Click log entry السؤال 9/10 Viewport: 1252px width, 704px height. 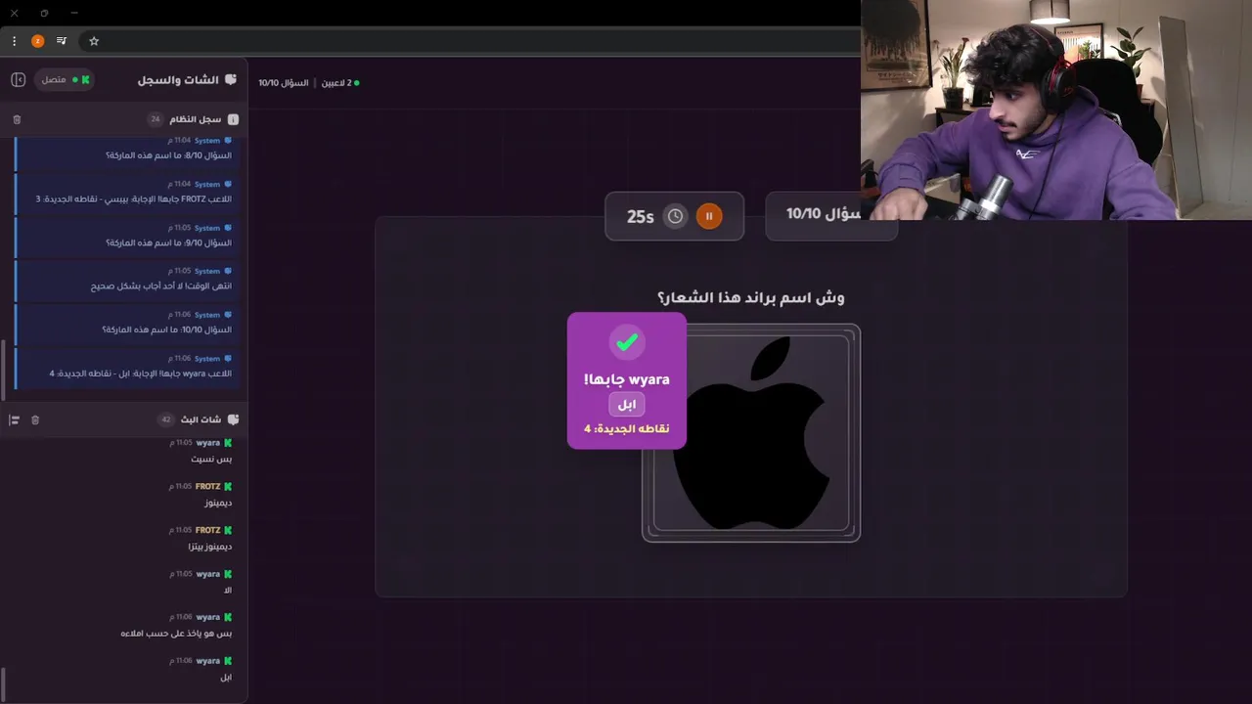128,237
